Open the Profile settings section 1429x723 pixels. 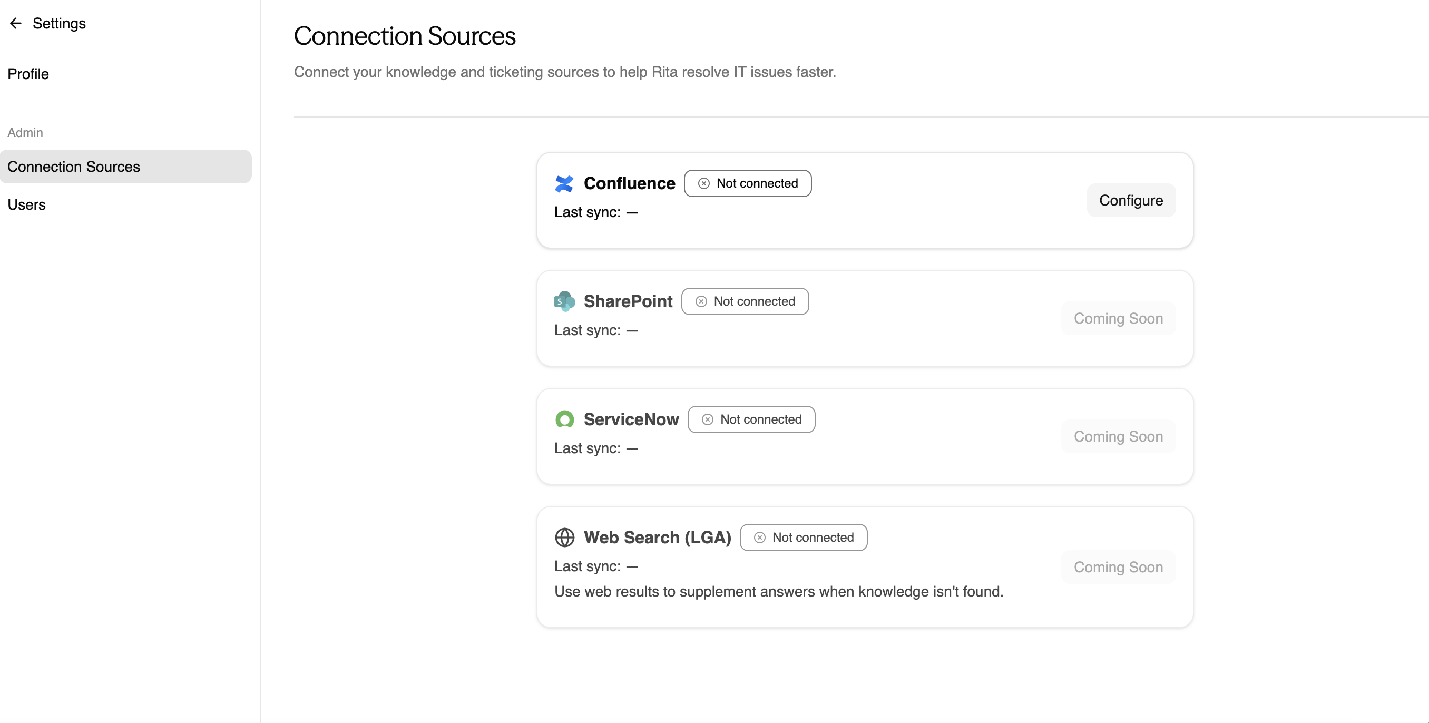28,74
